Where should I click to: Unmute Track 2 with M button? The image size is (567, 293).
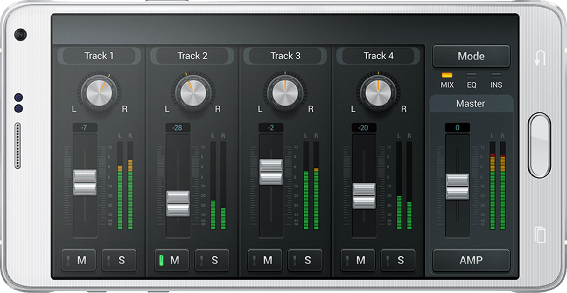[172, 260]
